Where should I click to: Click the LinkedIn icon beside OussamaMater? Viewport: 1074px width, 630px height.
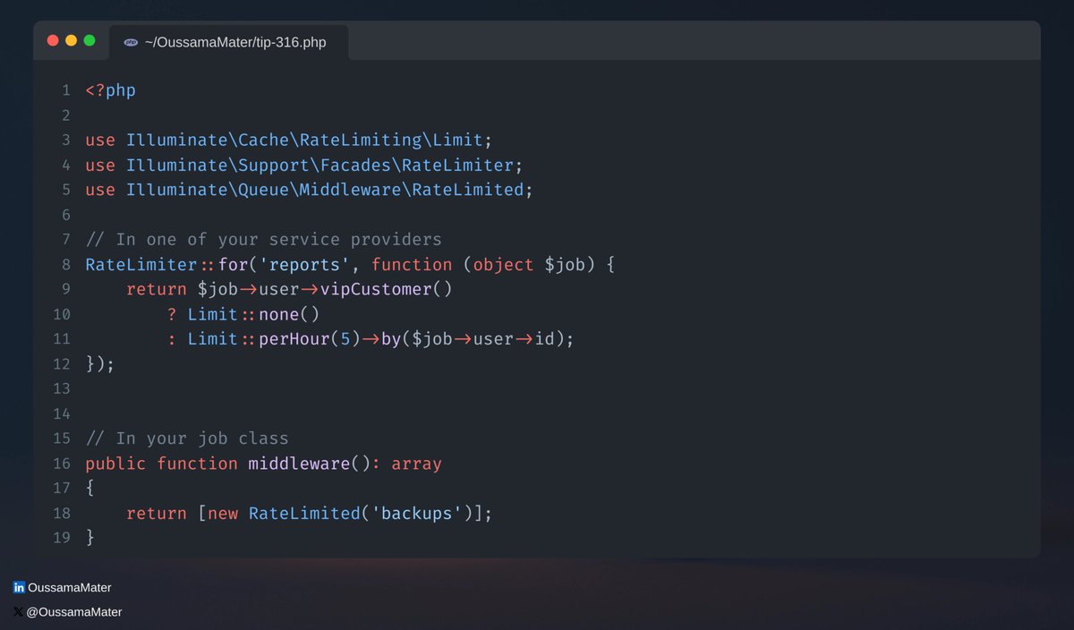(19, 588)
